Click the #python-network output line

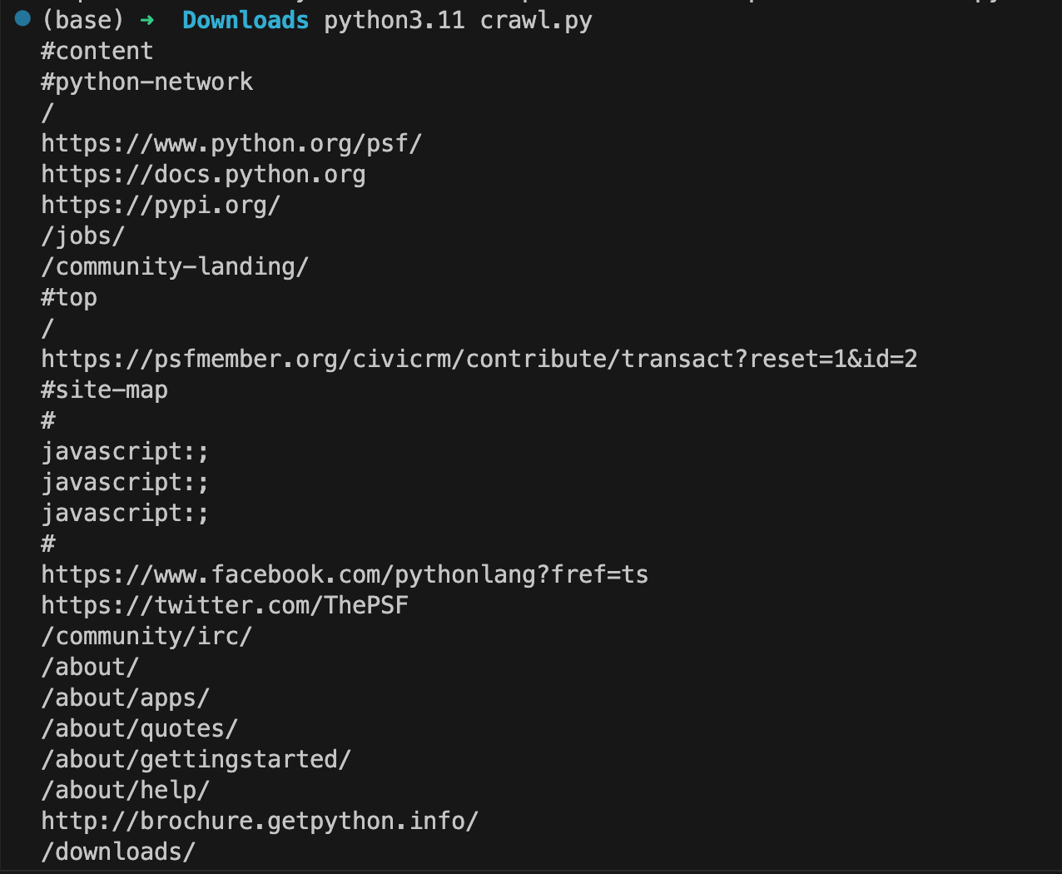click(146, 82)
